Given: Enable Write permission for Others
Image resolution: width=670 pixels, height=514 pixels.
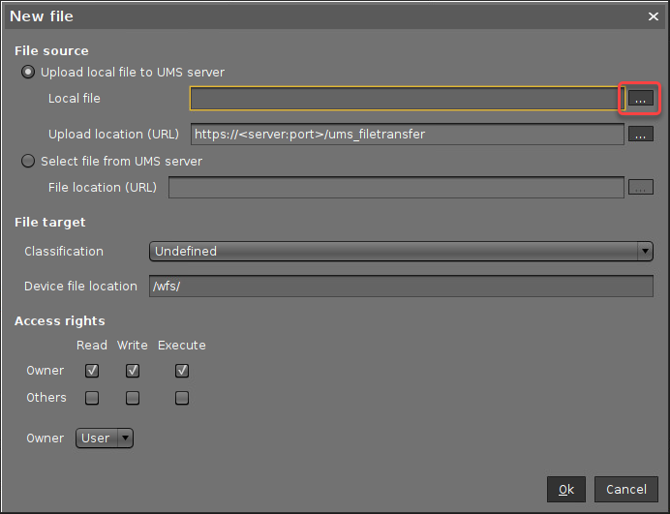Looking at the screenshot, I should (133, 398).
